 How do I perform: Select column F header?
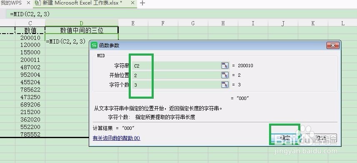point(163,23)
